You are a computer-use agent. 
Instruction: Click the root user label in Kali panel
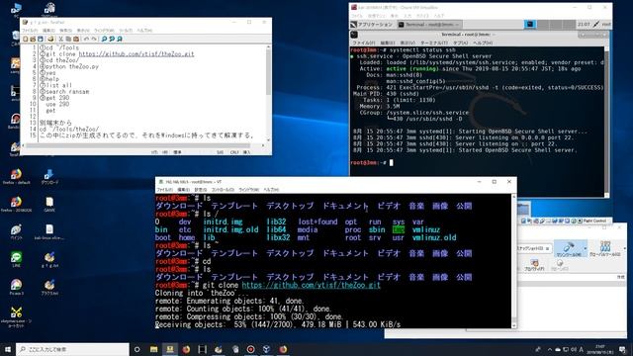coord(606,24)
